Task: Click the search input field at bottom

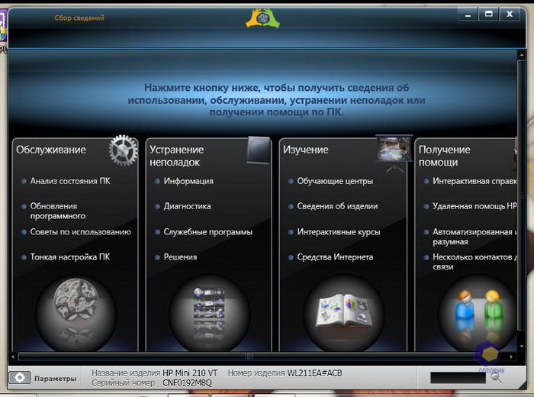Action: click(x=458, y=377)
